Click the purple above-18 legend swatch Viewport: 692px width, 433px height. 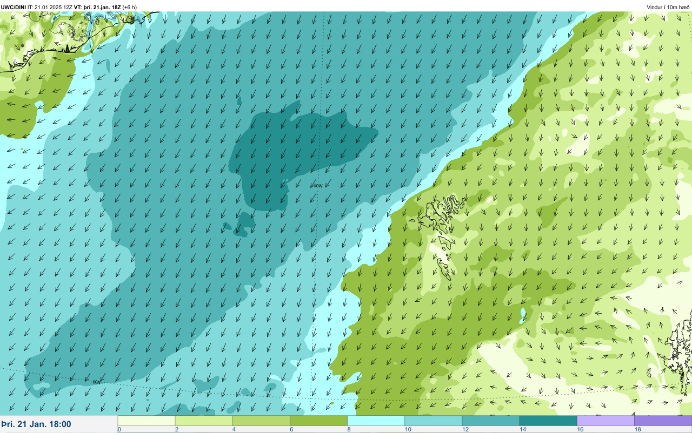click(663, 421)
